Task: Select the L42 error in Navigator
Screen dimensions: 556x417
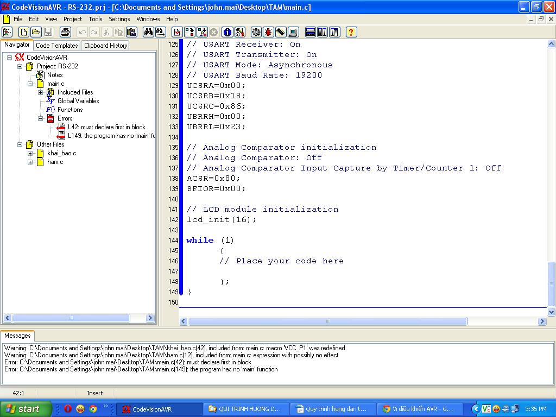Action: [x=106, y=127]
